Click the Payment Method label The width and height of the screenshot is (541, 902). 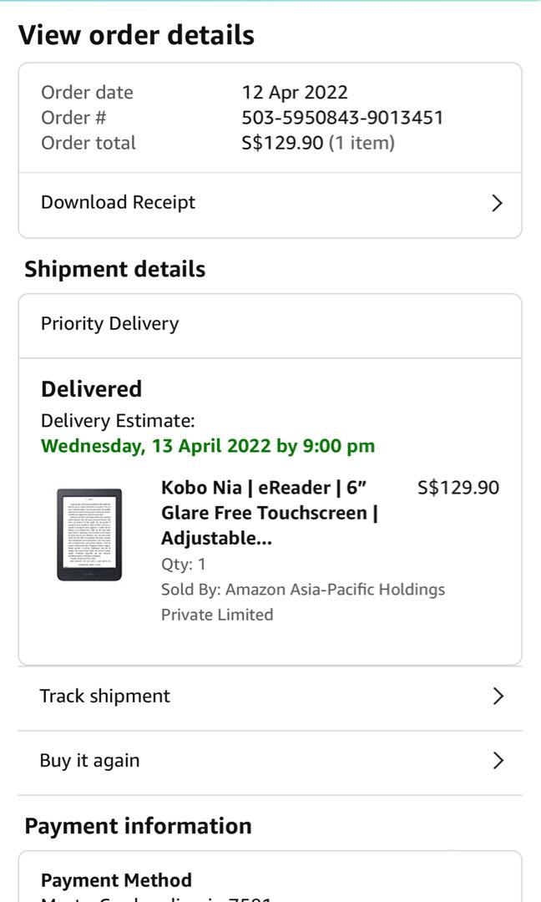(x=116, y=879)
